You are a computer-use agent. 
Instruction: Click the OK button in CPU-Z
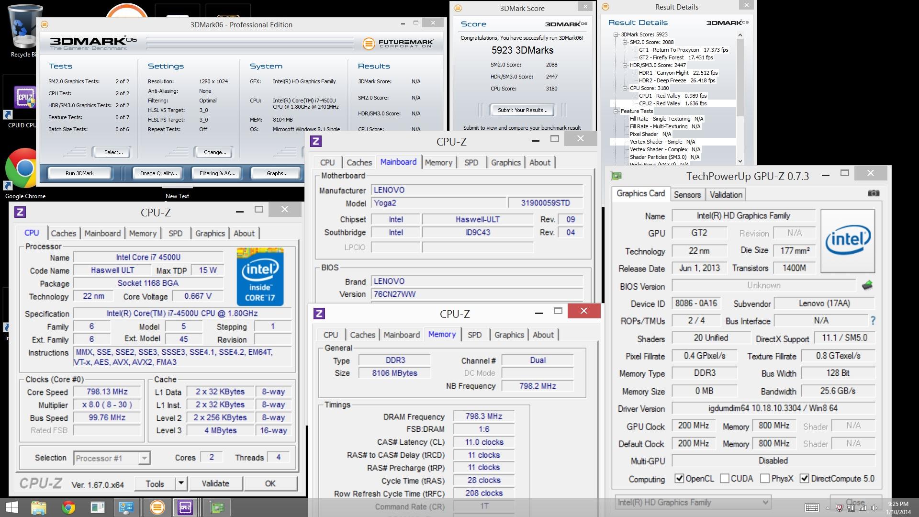tap(270, 483)
